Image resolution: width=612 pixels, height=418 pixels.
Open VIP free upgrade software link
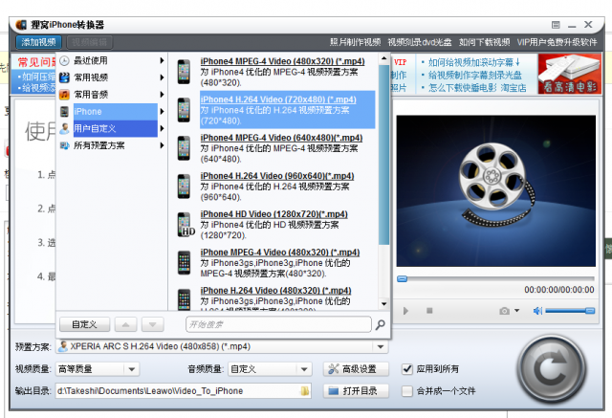[x=557, y=42]
